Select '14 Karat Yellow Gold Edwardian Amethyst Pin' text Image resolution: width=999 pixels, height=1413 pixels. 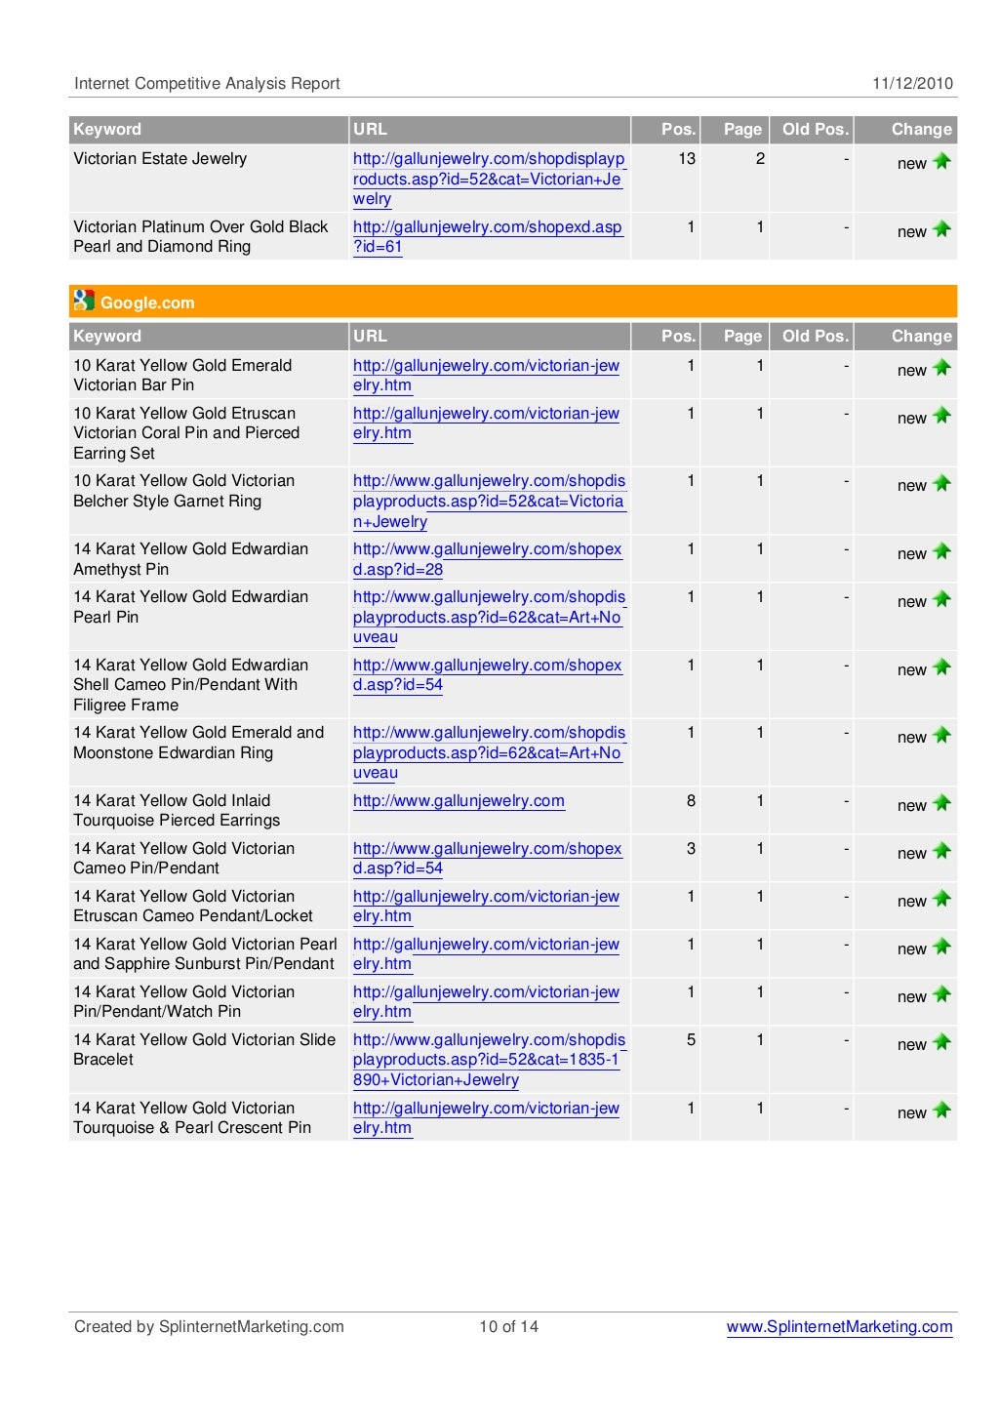[x=190, y=559]
